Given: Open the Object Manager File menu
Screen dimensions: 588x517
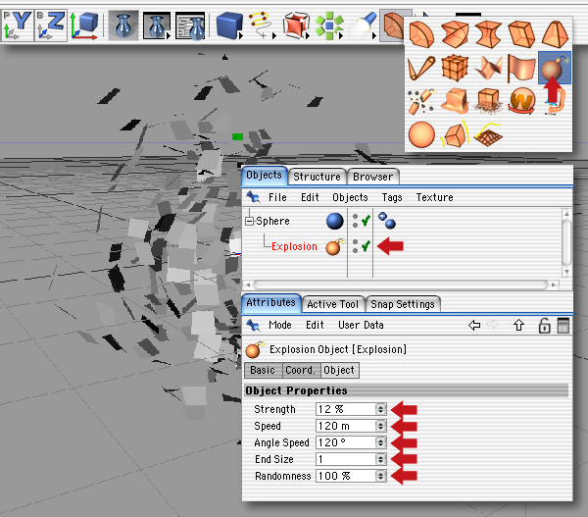Looking at the screenshot, I should click(x=277, y=197).
